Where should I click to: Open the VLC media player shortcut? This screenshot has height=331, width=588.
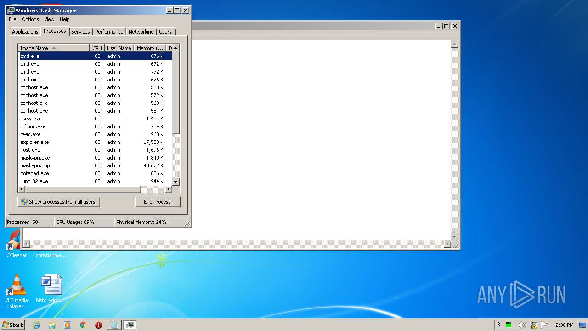coord(16,291)
